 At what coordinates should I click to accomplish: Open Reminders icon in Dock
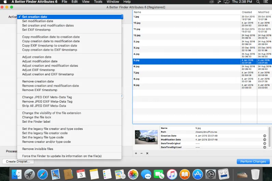click(x=107, y=174)
